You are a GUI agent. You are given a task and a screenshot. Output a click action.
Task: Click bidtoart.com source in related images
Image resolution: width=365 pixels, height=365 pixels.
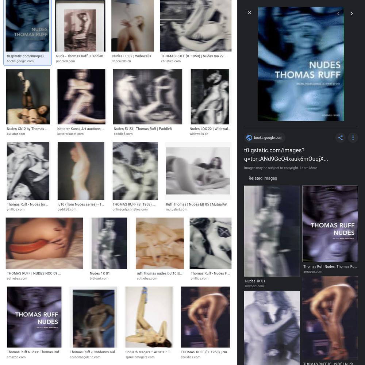coord(254,286)
